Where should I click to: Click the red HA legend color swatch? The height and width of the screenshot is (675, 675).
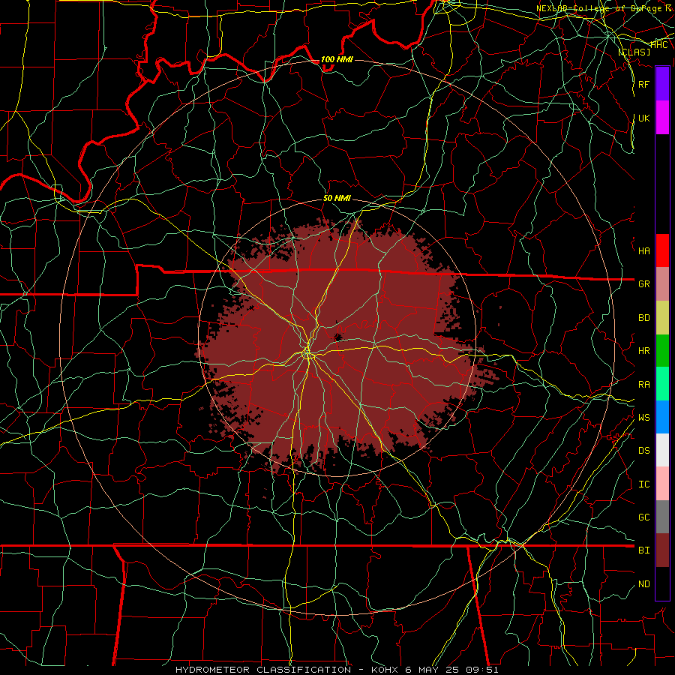point(662,250)
